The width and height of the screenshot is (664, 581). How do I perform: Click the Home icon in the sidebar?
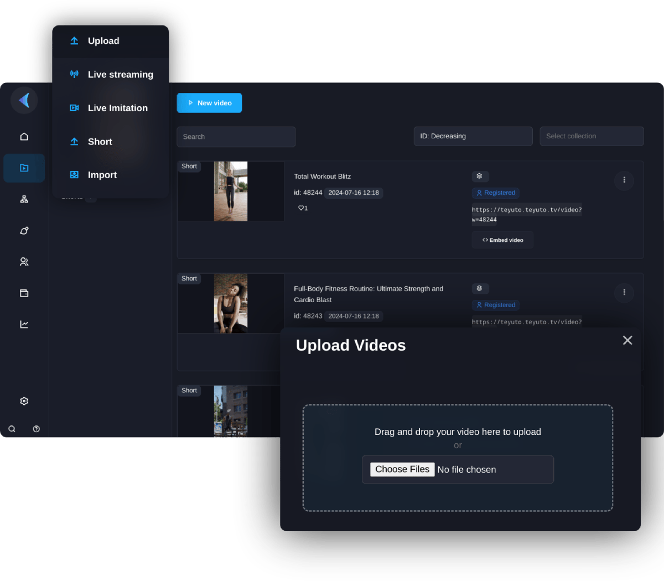point(24,136)
